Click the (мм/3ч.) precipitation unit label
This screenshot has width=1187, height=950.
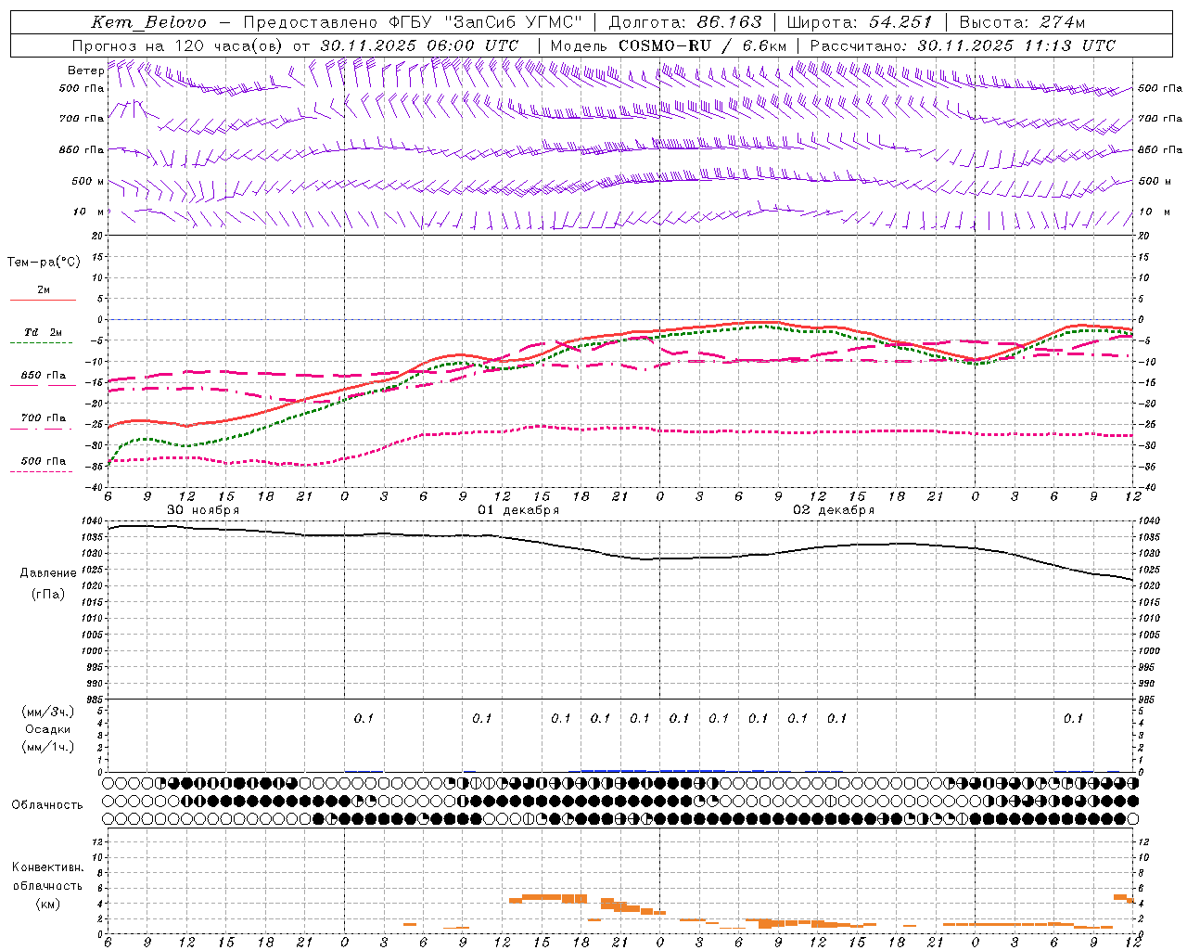tap(48, 712)
